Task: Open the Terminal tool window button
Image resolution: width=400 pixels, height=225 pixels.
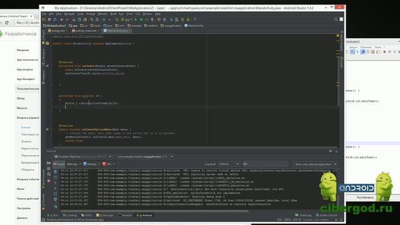Action: pyautogui.click(x=125, y=215)
